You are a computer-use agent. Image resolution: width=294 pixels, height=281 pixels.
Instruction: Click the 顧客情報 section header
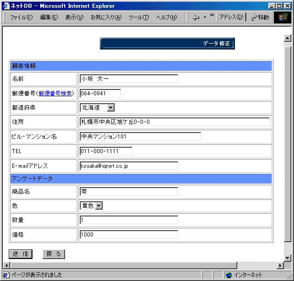[141, 66]
